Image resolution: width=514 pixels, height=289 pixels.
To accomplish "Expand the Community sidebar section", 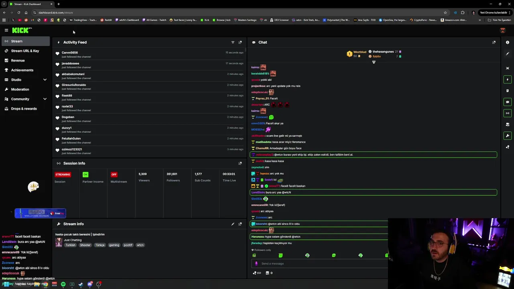I will [x=45, y=99].
